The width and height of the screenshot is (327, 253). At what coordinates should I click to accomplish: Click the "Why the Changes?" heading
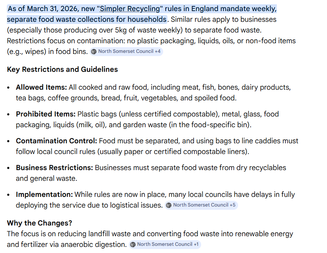point(39,223)
